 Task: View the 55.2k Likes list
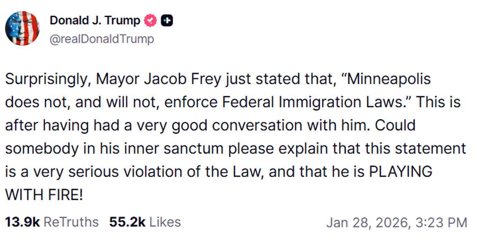coord(145,222)
